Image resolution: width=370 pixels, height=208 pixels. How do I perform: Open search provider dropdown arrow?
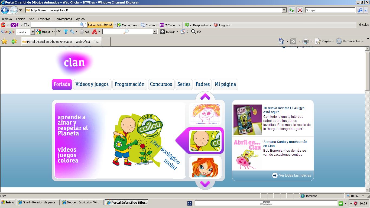366,10
